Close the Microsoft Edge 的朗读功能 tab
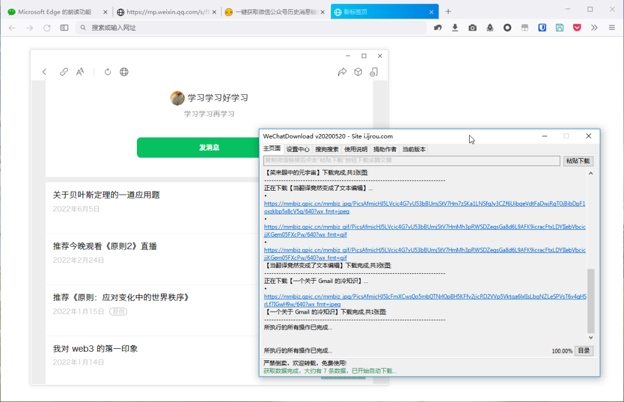Image resolution: width=624 pixels, height=402 pixels. (105, 12)
